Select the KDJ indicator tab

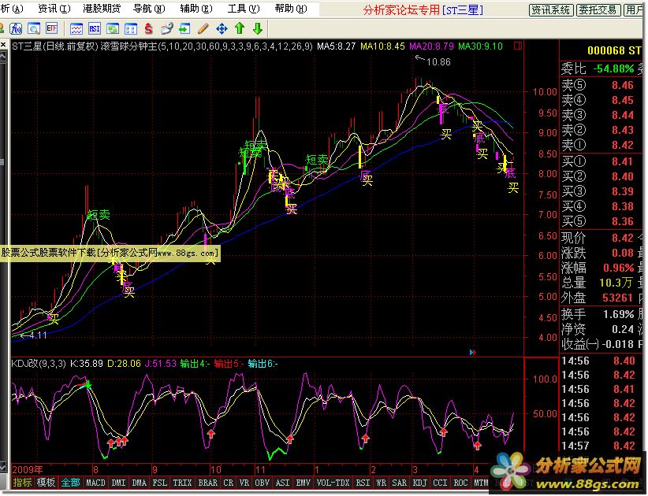(420, 483)
